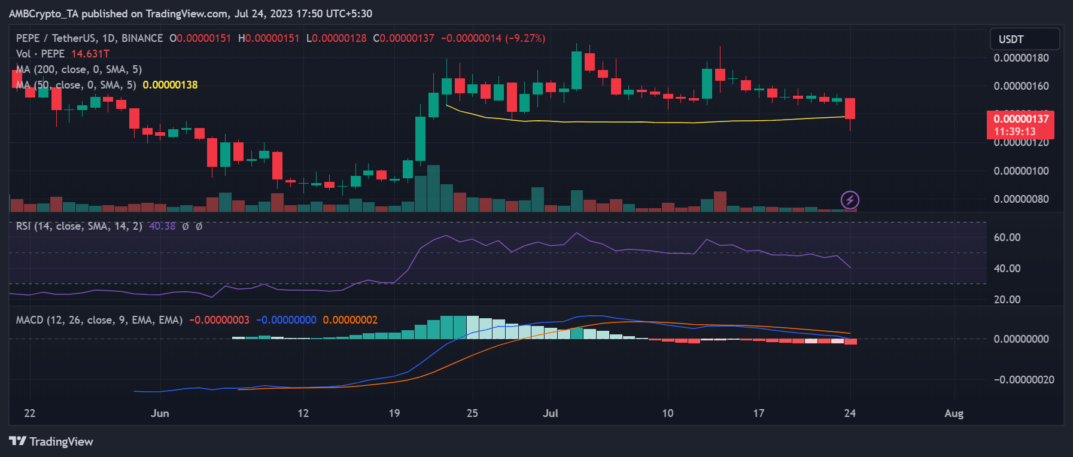
Task: Click the Aug date label on time axis
Action: pyautogui.click(x=954, y=413)
